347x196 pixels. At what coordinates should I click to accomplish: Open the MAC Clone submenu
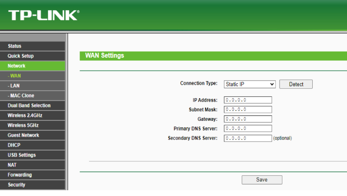(x=33, y=96)
